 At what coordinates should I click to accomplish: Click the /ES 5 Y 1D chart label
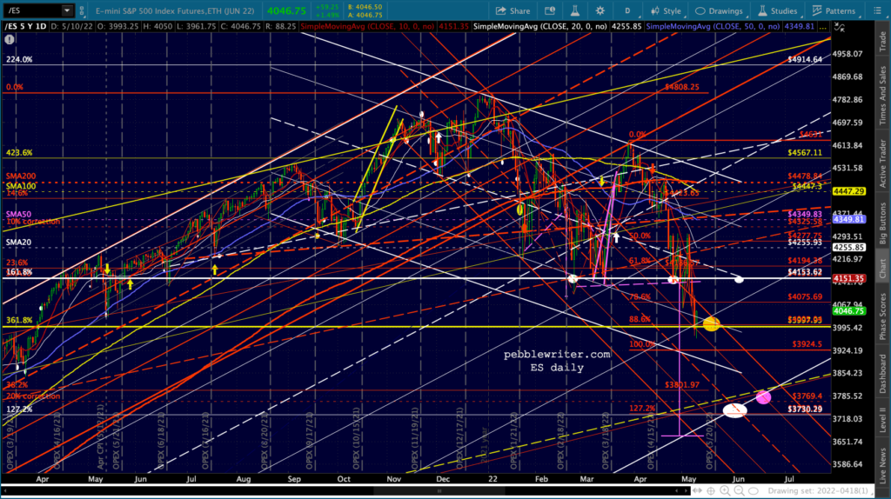tap(25, 27)
